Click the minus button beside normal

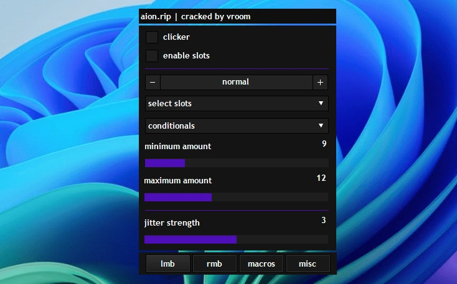(153, 83)
